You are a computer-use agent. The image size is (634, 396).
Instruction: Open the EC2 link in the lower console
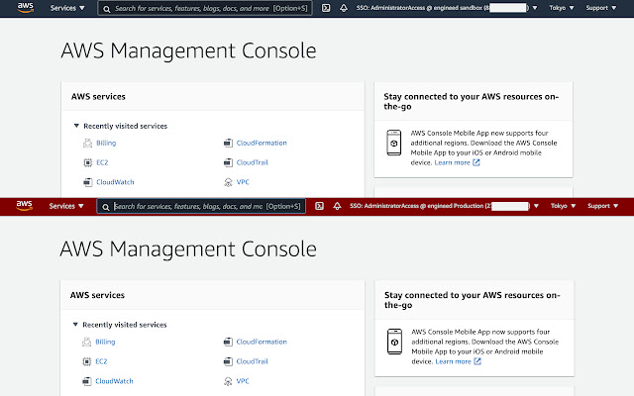[x=101, y=361]
